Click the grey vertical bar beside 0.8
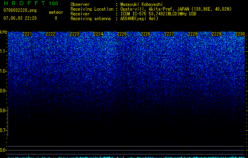Viewport: 248px width, 158px height. point(8,122)
